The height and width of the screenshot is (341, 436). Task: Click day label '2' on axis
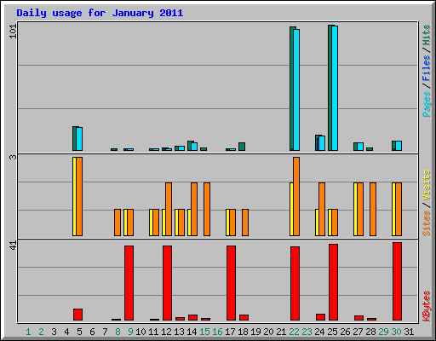coord(41,332)
